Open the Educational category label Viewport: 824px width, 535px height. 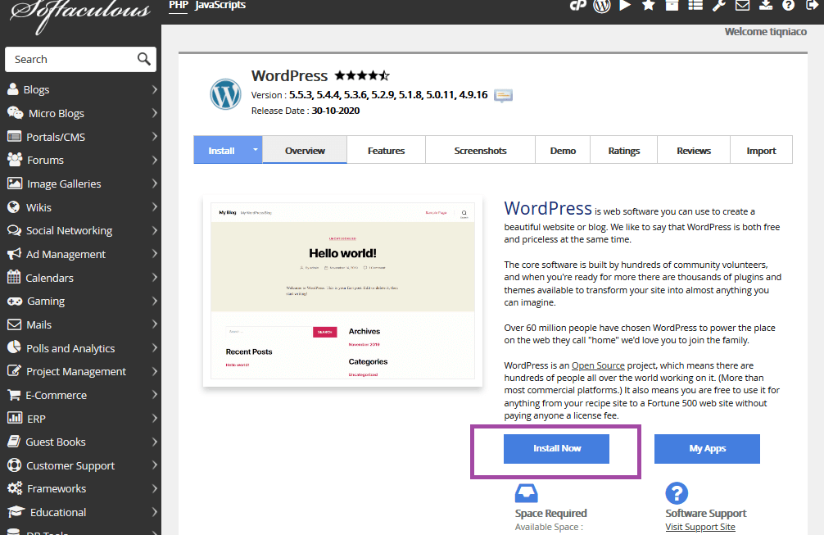(58, 512)
